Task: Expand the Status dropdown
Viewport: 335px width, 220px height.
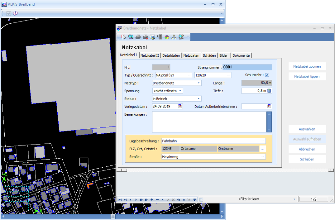Action: [x=199, y=99]
